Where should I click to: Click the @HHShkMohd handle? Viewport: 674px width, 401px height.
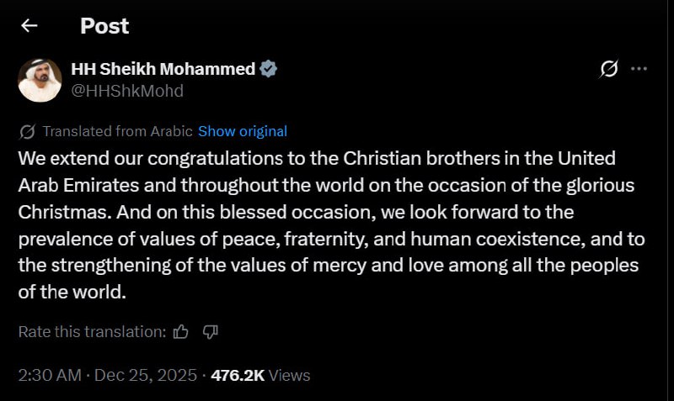(126, 91)
